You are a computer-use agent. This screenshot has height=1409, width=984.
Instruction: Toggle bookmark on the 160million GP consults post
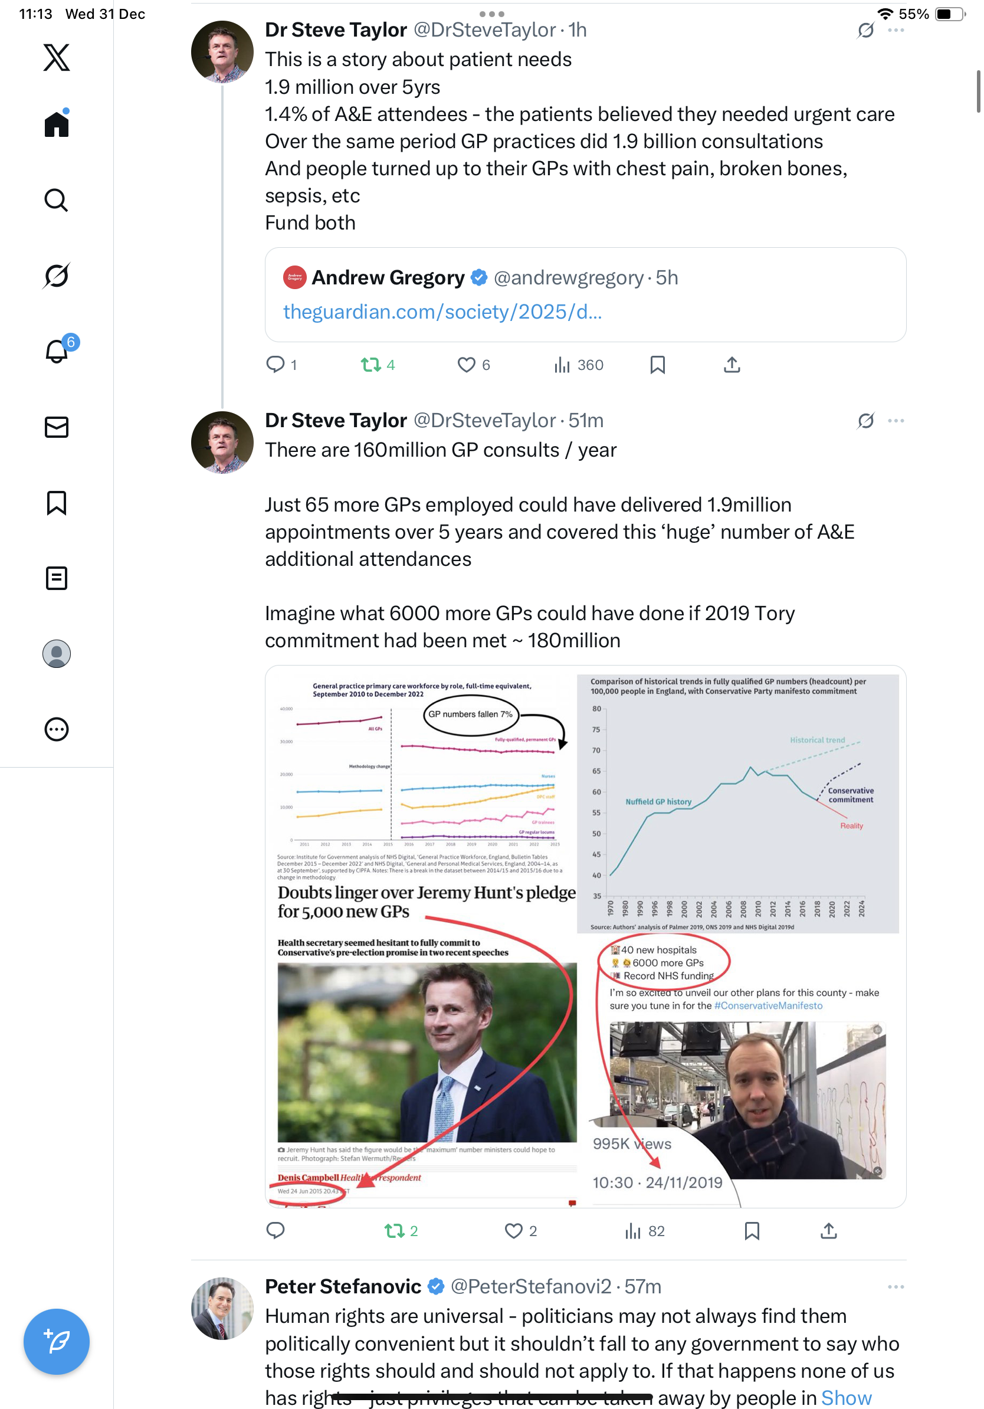click(x=752, y=1230)
